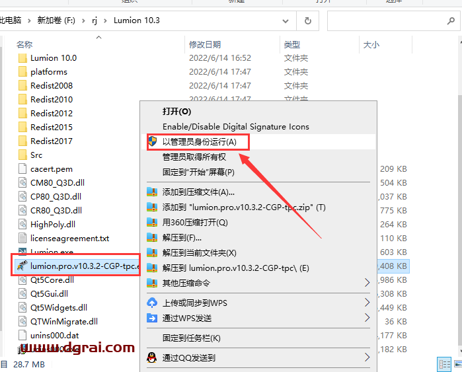
Task: Choose 解压到 lumion.pro.v10.3.2-CGP-tpc\ (E)
Action: pos(236,268)
